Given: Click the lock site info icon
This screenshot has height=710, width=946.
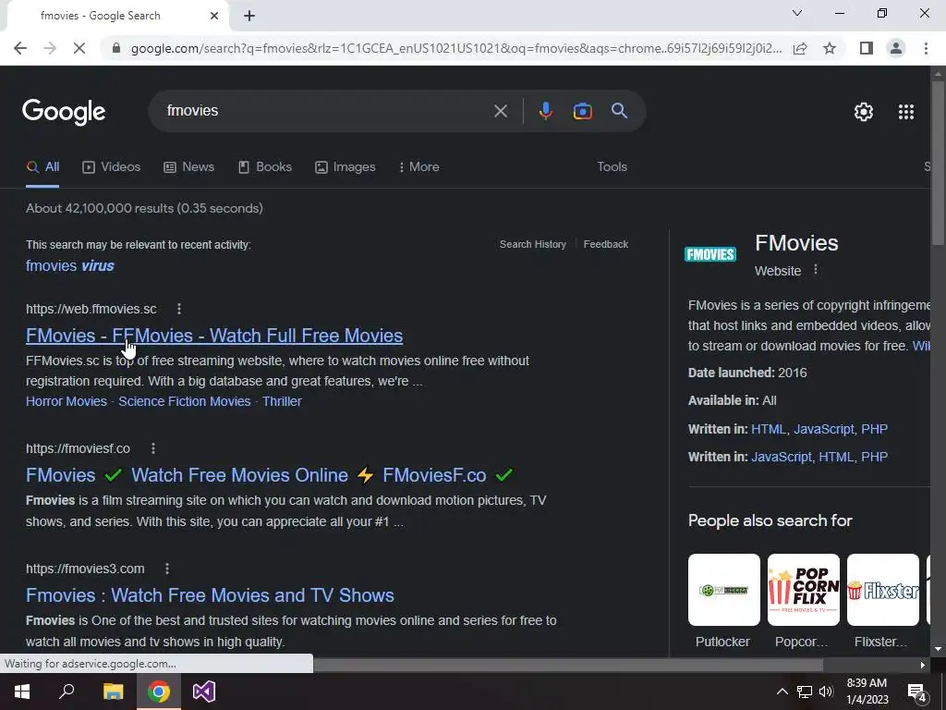Looking at the screenshot, I should tap(116, 48).
